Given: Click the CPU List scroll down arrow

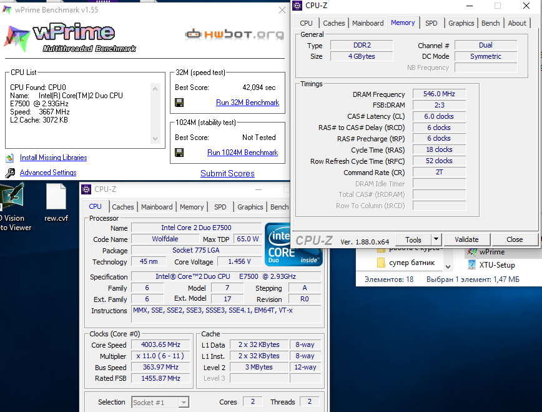Looking at the screenshot, I should 155,139.
